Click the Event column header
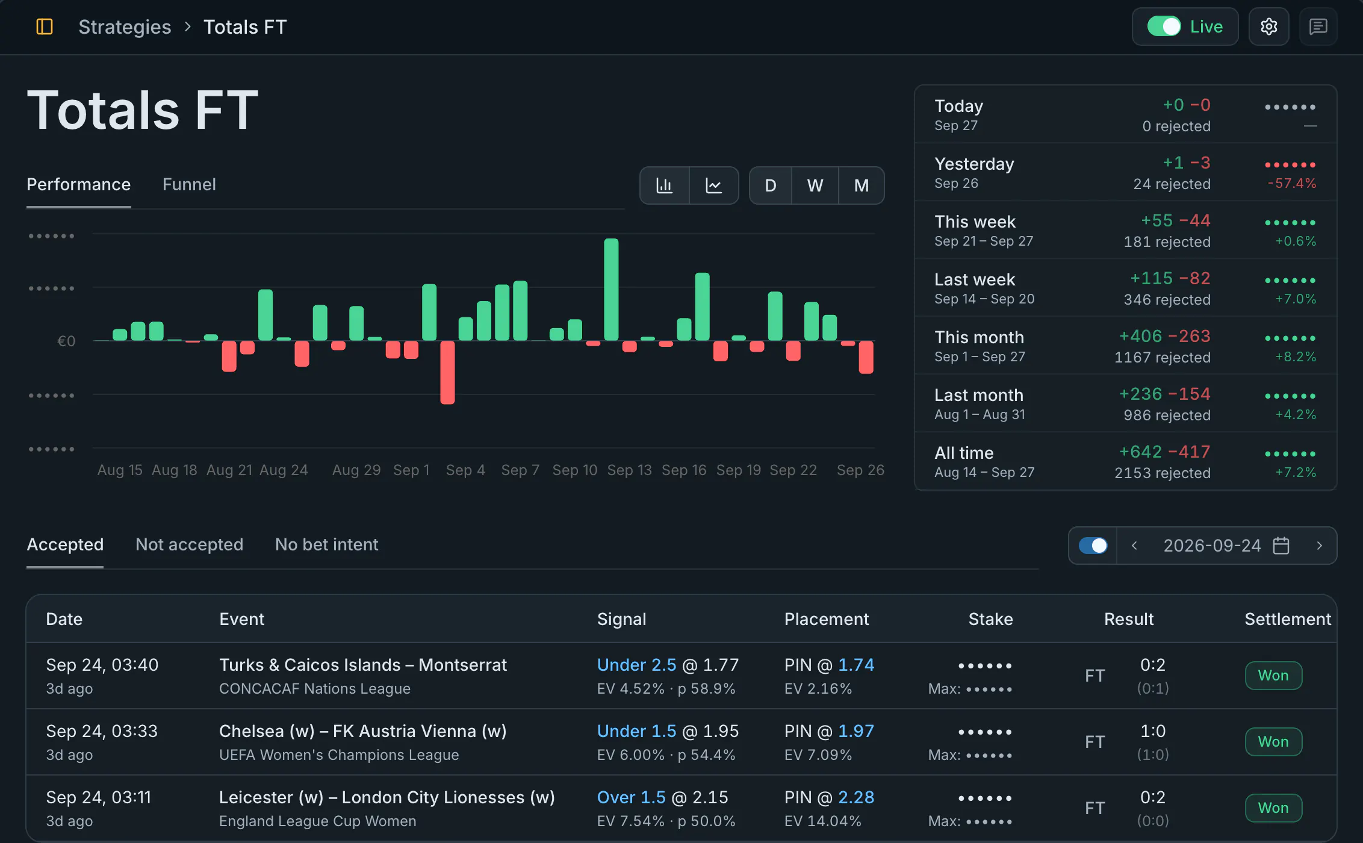 pos(241,619)
